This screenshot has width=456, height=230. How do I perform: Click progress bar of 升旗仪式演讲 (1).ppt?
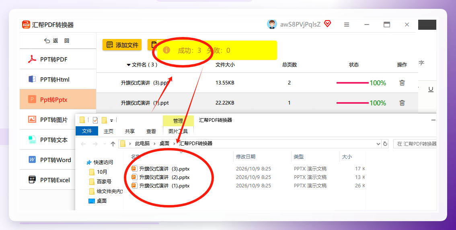[x=353, y=103]
